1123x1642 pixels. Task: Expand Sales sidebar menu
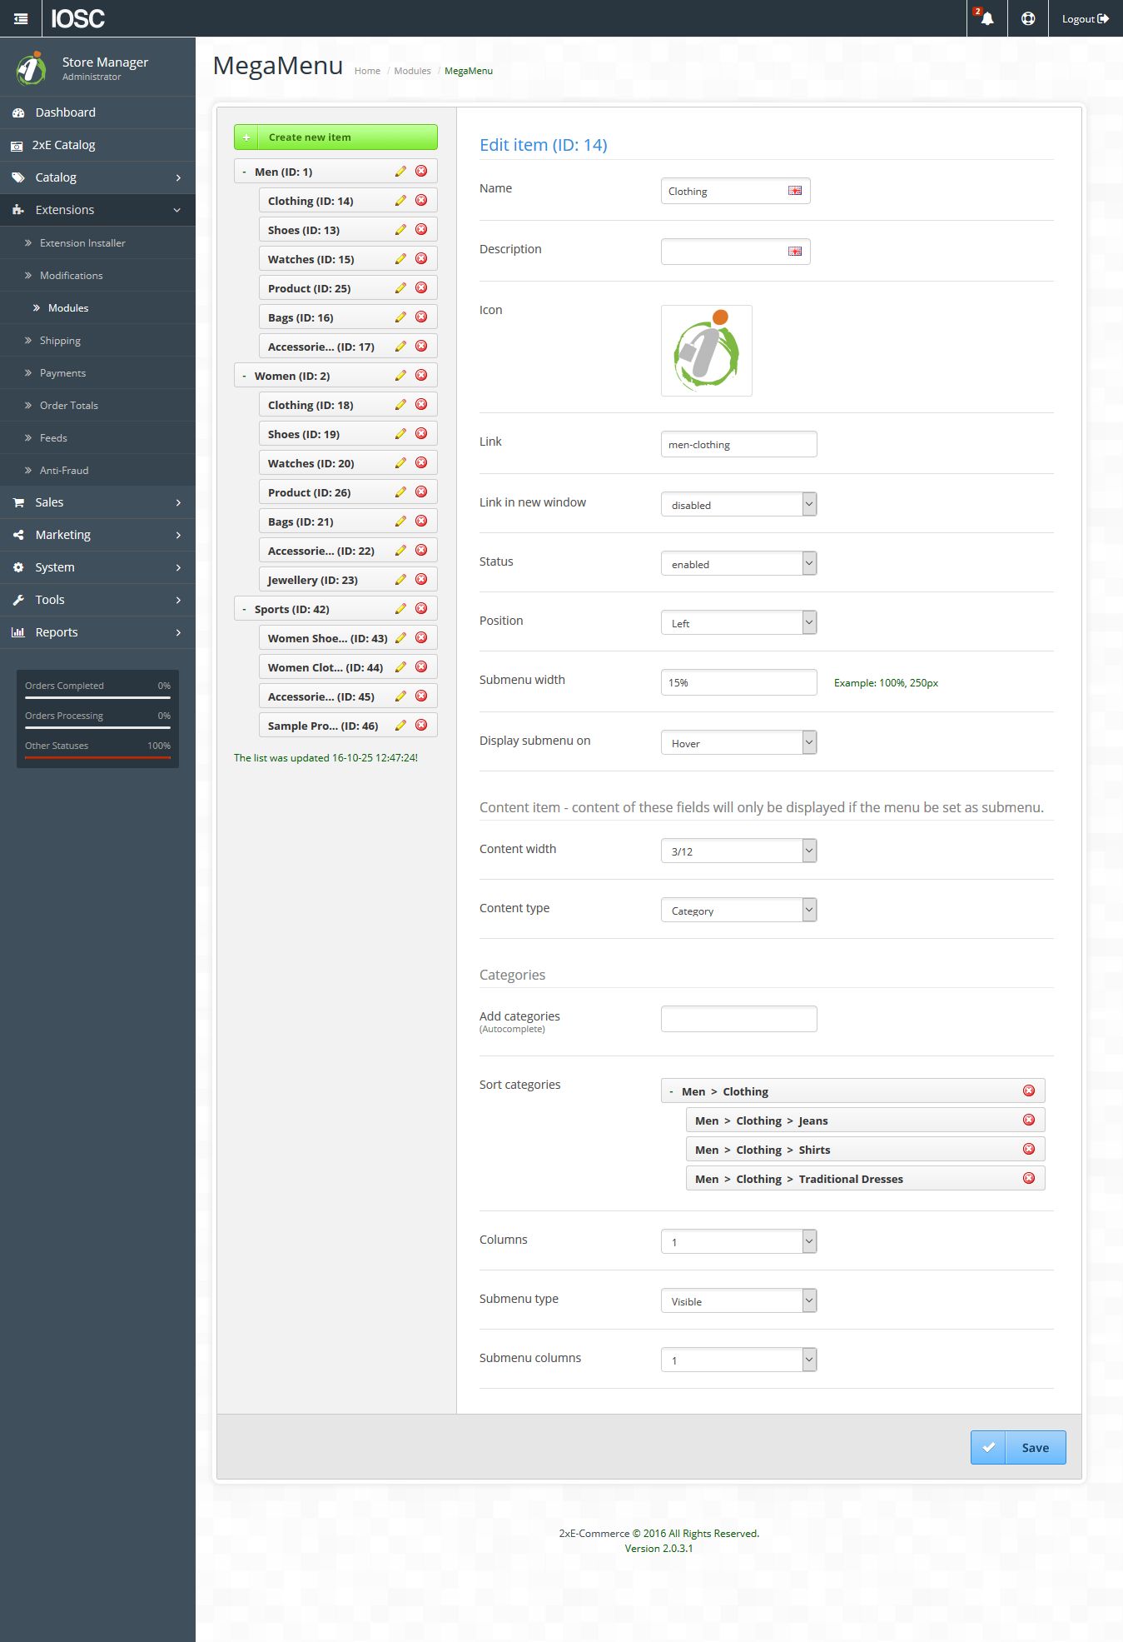pyautogui.click(x=97, y=502)
